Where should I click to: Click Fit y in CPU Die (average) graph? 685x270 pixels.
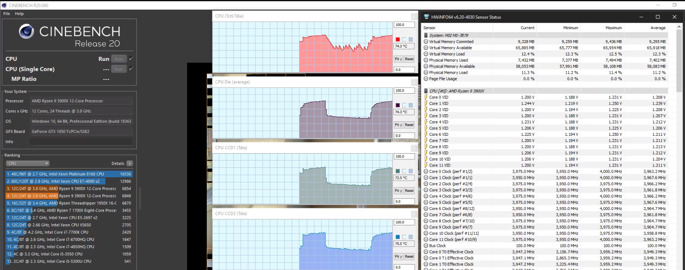point(399,125)
